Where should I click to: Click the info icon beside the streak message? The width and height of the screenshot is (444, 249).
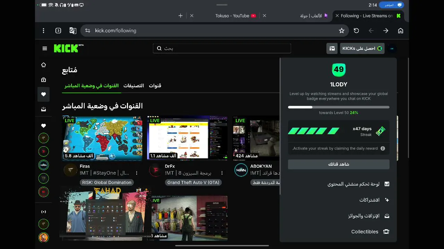click(383, 148)
